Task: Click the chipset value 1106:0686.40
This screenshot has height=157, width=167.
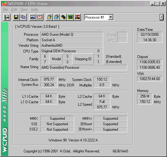Action: [x=150, y=68]
